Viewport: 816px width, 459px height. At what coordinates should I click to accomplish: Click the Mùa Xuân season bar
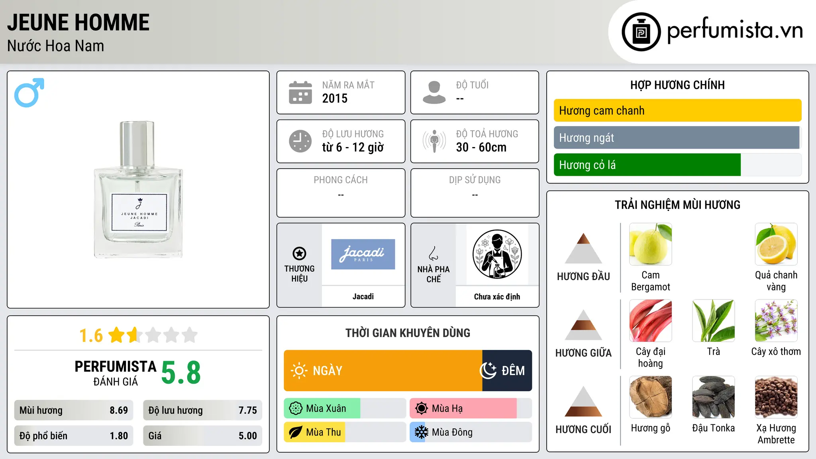pos(345,408)
